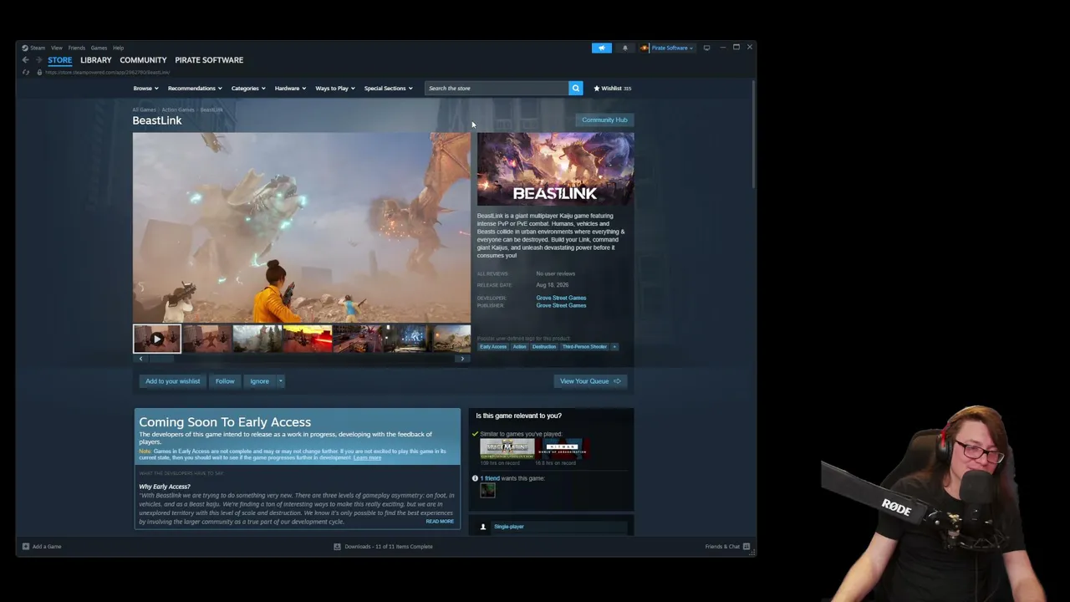The image size is (1070, 602).
Task: Select the red laser screenshot thumbnail
Action: [308, 339]
